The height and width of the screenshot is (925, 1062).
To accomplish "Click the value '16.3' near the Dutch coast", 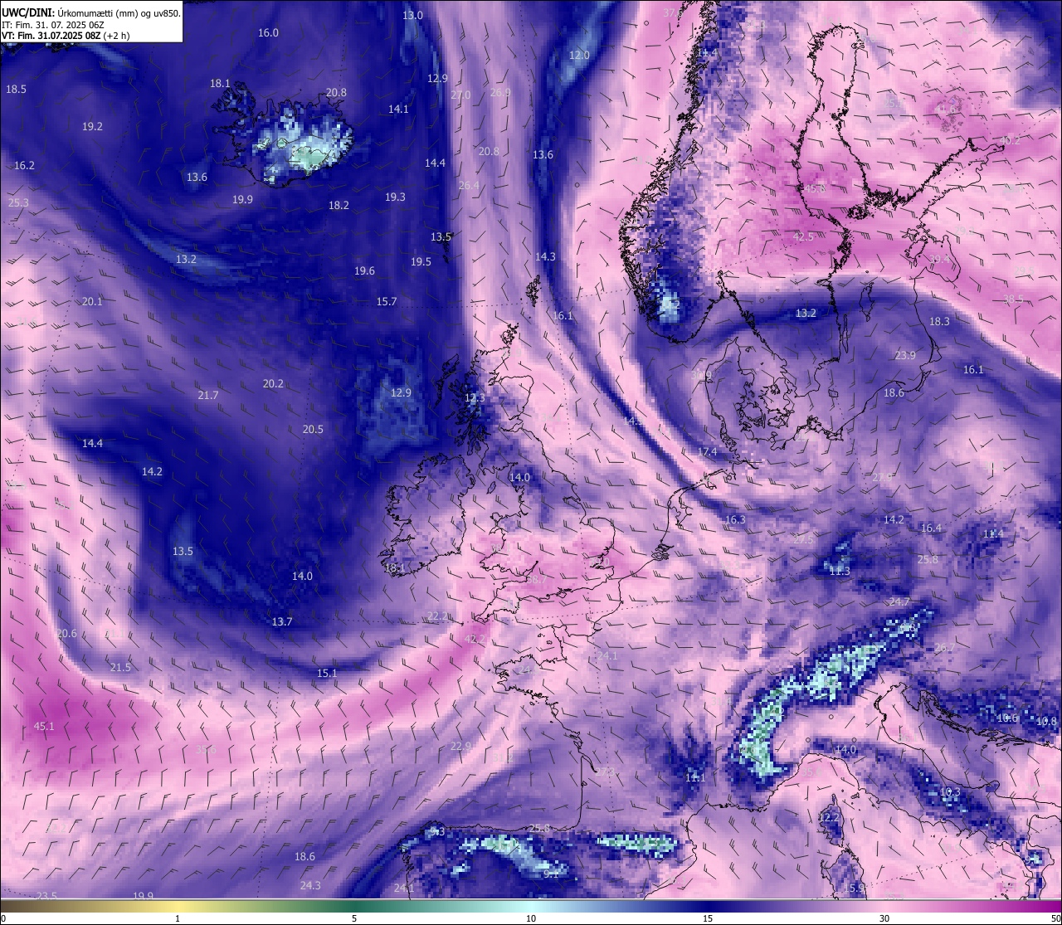I will click(x=735, y=519).
